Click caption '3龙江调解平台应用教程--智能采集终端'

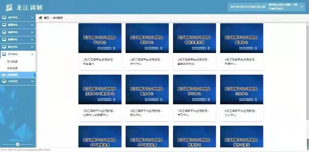point(194,62)
